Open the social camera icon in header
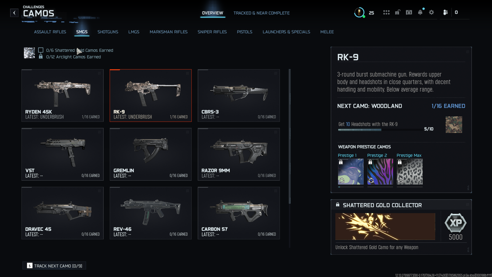This screenshot has width=492, height=277. tap(409, 12)
